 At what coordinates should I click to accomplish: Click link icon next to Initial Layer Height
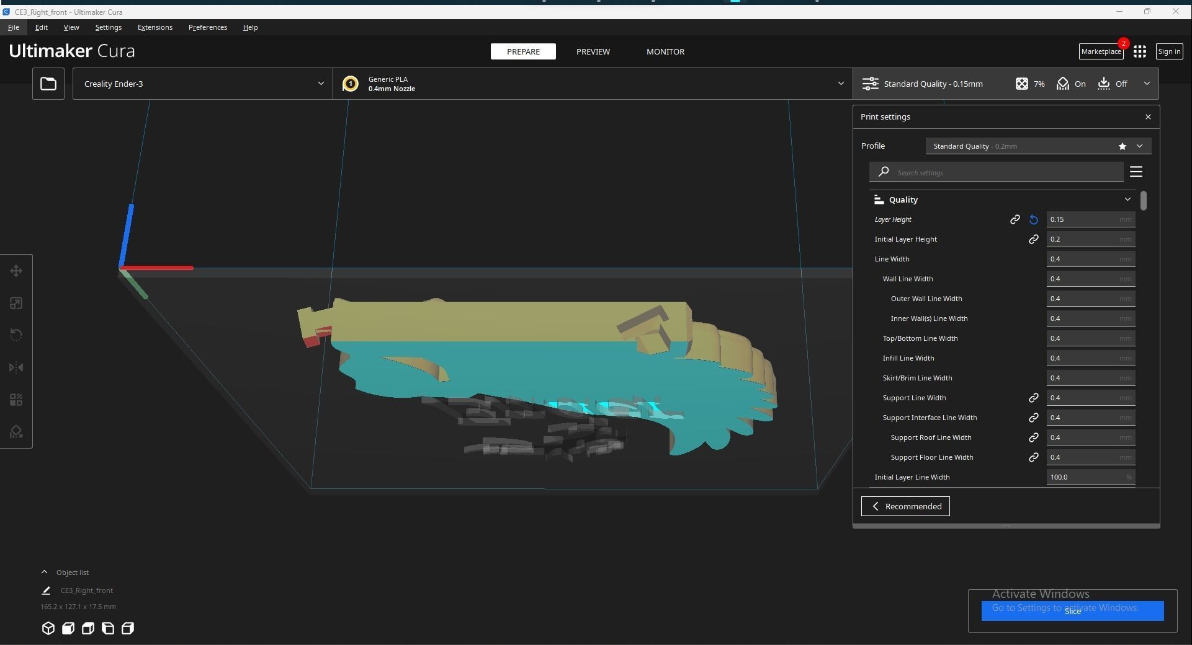click(1034, 239)
